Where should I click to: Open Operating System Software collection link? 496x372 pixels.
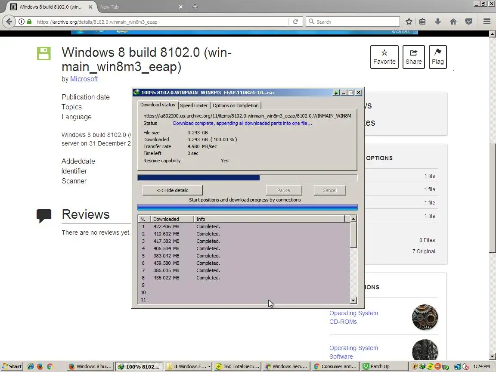tap(353, 352)
